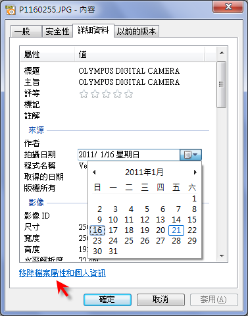The height and width of the screenshot is (316, 248).
Task: Click the scrollbar up arrow
Action: click(222, 53)
